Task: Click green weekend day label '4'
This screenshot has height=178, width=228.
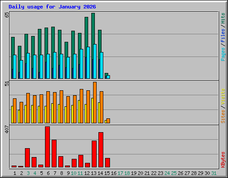Action: 35,173
